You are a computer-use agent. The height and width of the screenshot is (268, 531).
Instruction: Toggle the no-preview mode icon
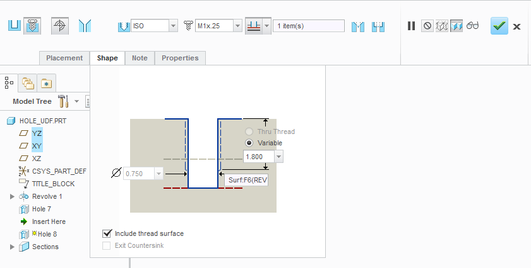point(427,26)
